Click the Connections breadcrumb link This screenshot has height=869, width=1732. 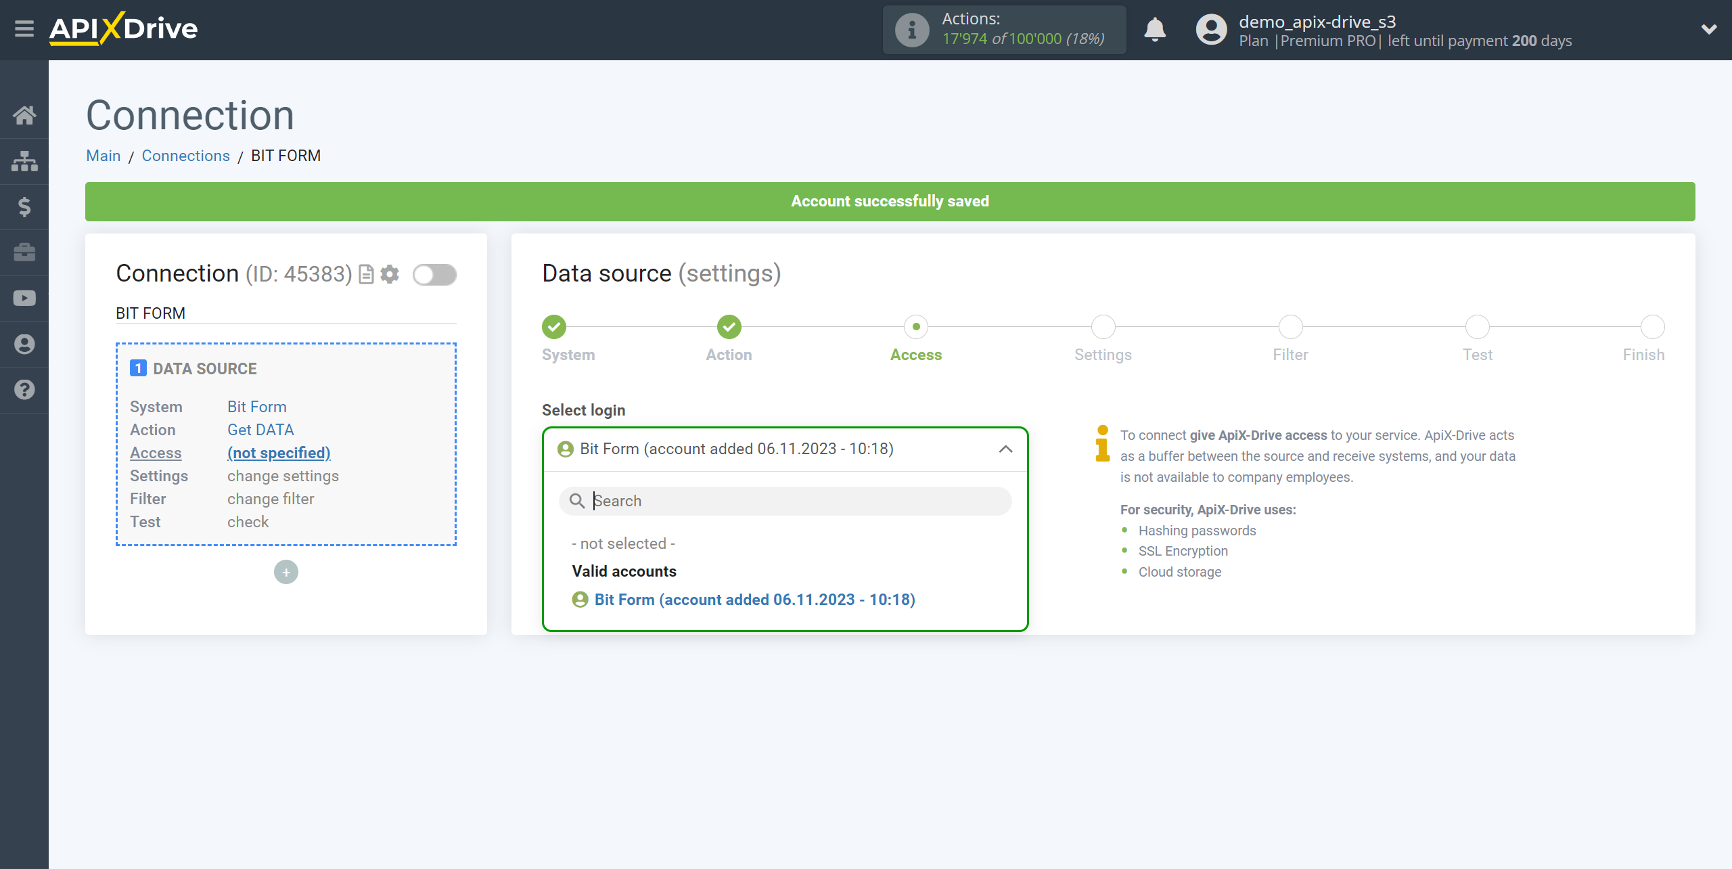click(x=185, y=156)
